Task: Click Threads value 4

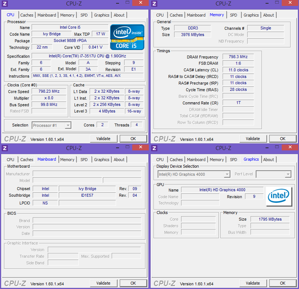Action: (x=137, y=125)
